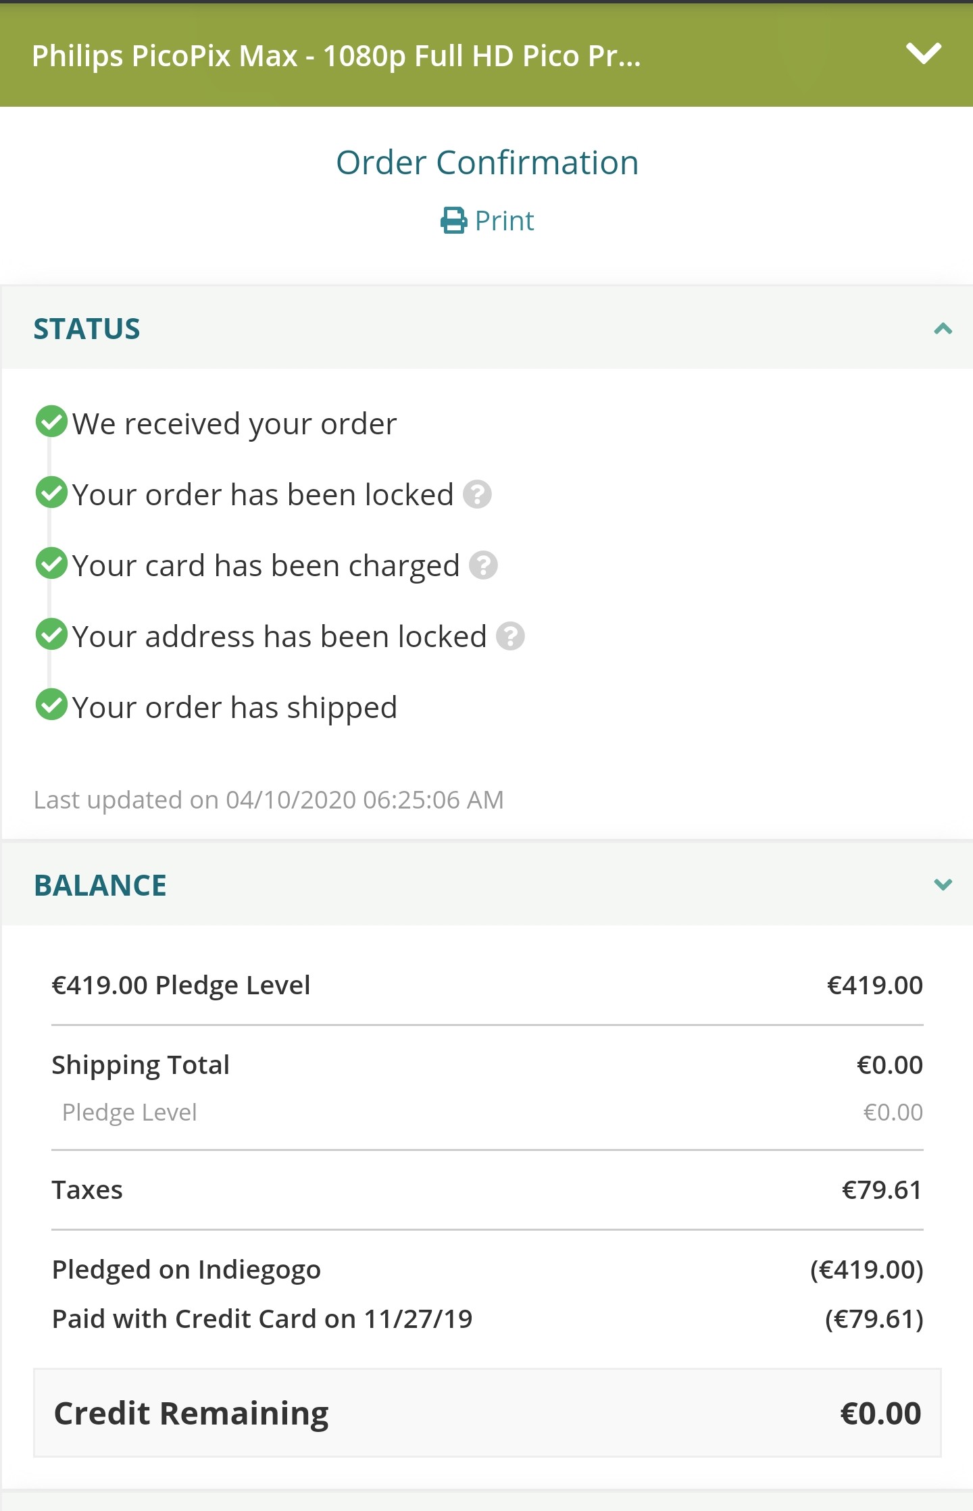Click the Credit Remaining total box
Screen dimensions: 973x1511
coord(487,1413)
